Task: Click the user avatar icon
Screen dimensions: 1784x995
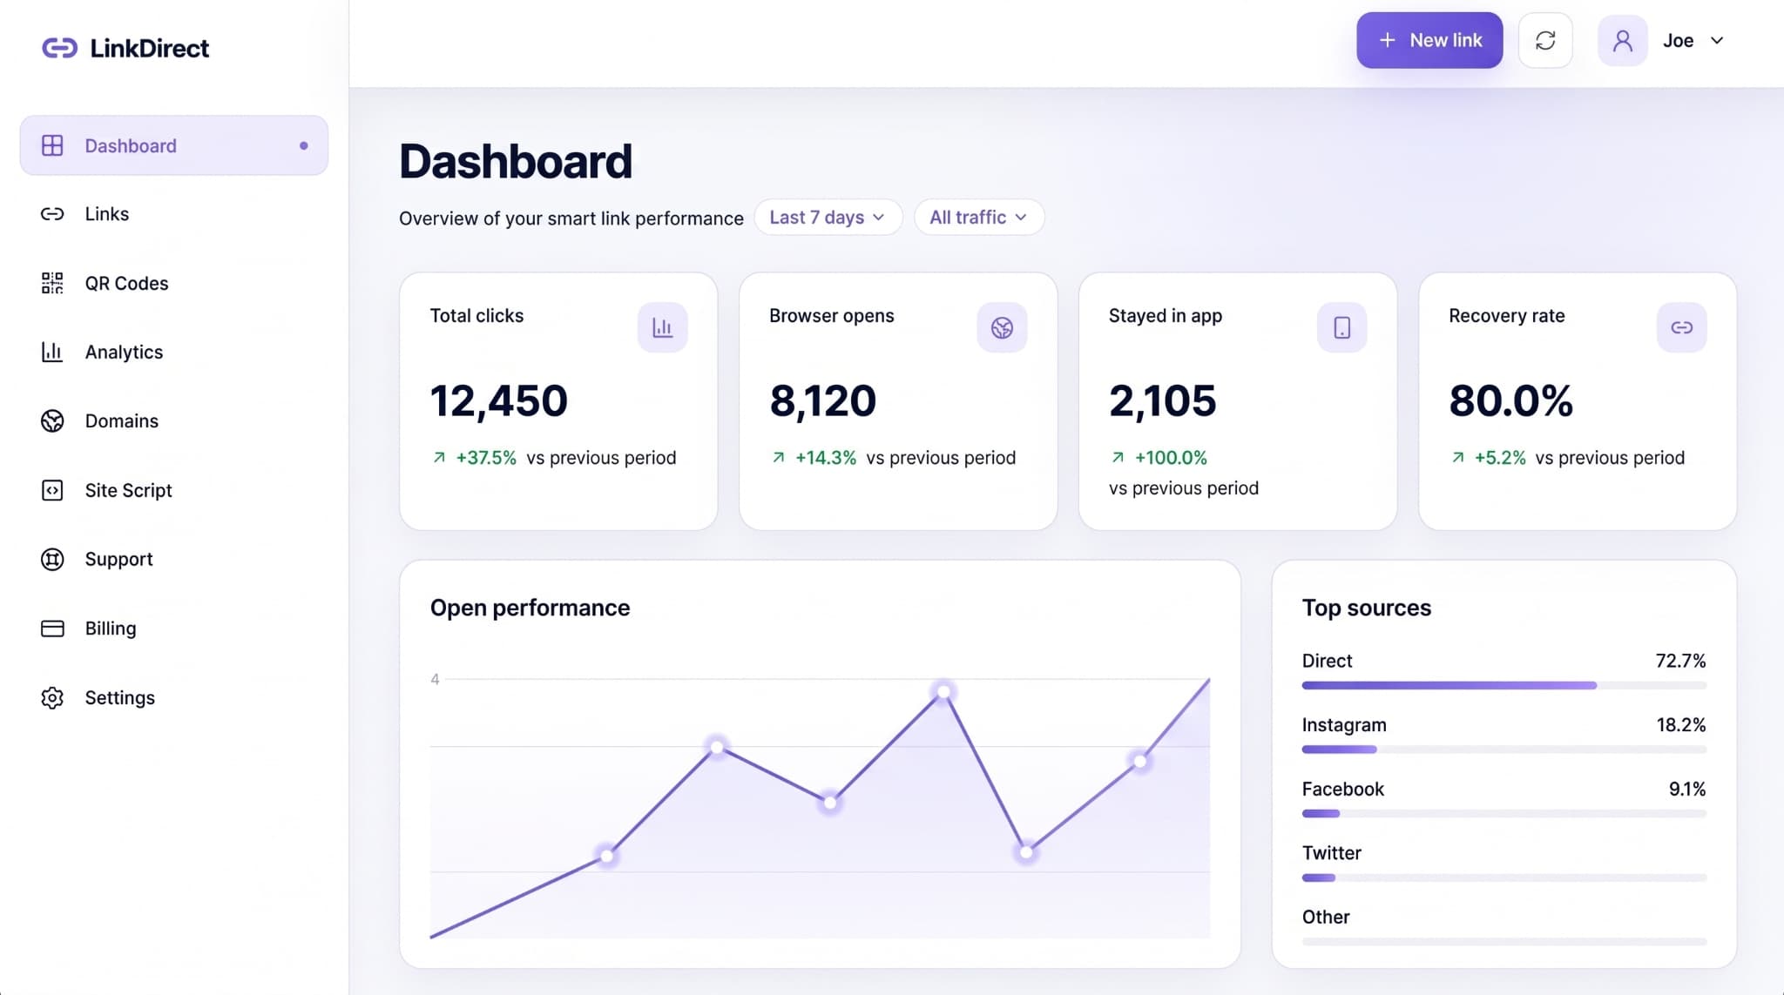Action: pyautogui.click(x=1622, y=40)
